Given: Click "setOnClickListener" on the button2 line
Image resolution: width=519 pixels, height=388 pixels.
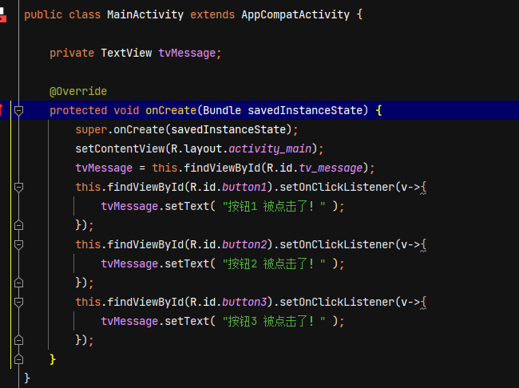Looking at the screenshot, I should (337, 244).
